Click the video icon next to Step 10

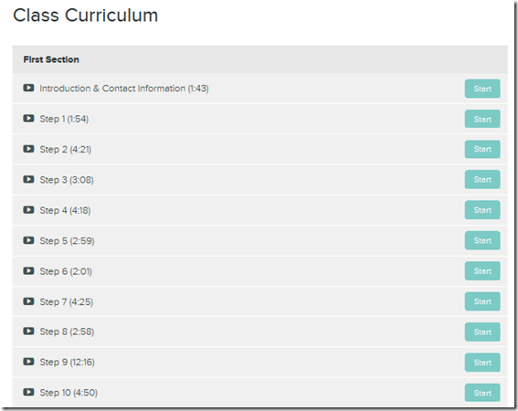click(28, 392)
